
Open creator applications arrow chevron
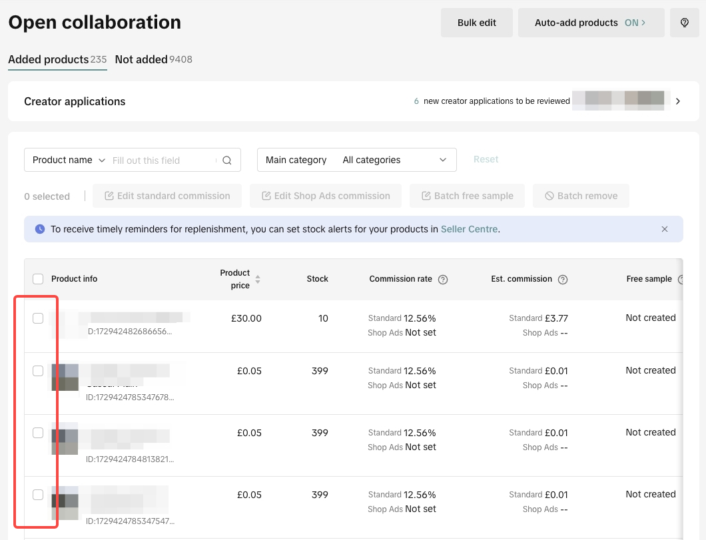678,101
